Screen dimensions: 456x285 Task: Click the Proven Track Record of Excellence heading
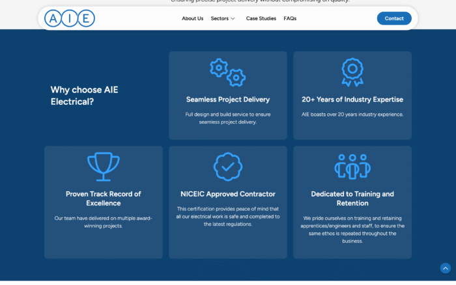coord(103,198)
